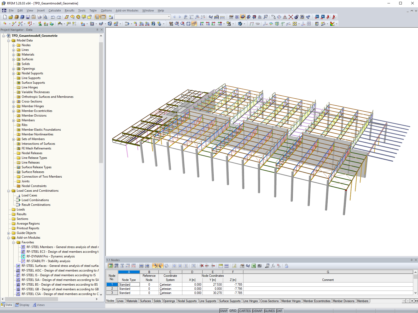Activate the wireframe display model icon
Image resolution: width=418 pixels, height=313 pixels.
pyautogui.click(x=188, y=24)
